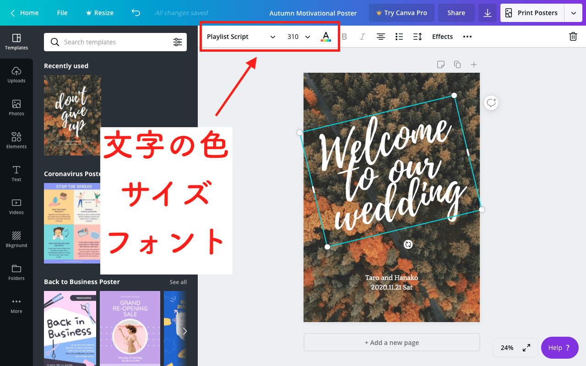
Task: Change text alignment icon
Action: click(380, 37)
